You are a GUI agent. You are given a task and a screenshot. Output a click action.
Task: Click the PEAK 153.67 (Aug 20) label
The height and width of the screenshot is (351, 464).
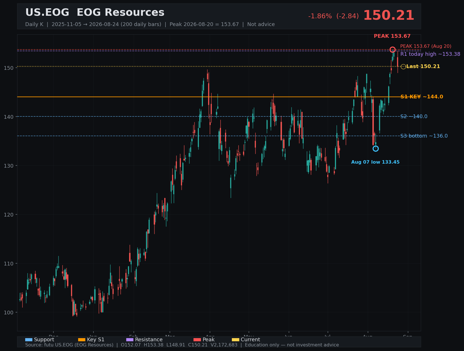426,46
